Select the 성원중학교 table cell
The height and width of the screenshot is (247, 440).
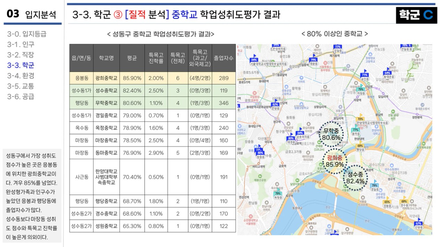[x=106, y=226]
